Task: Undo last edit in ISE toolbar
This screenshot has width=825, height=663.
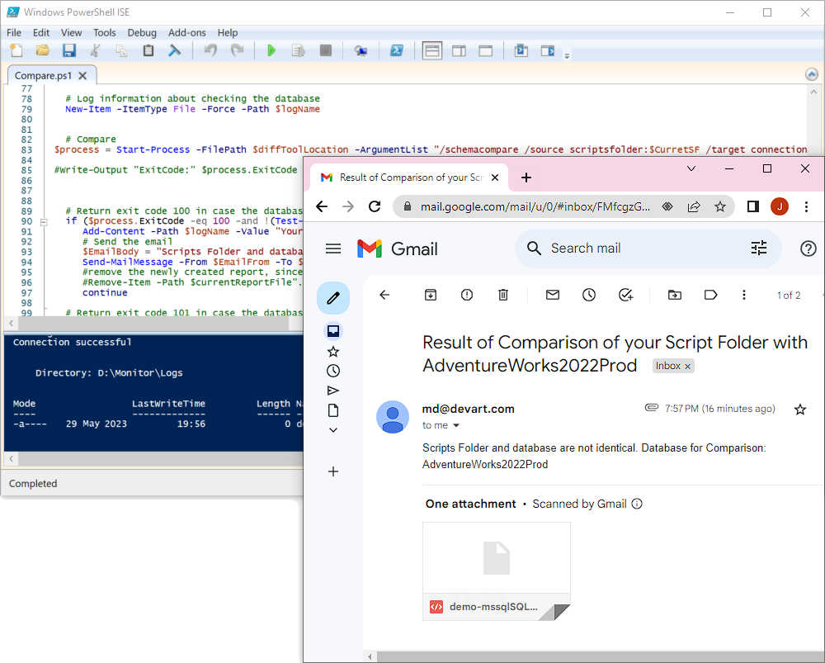Action: tap(210, 50)
